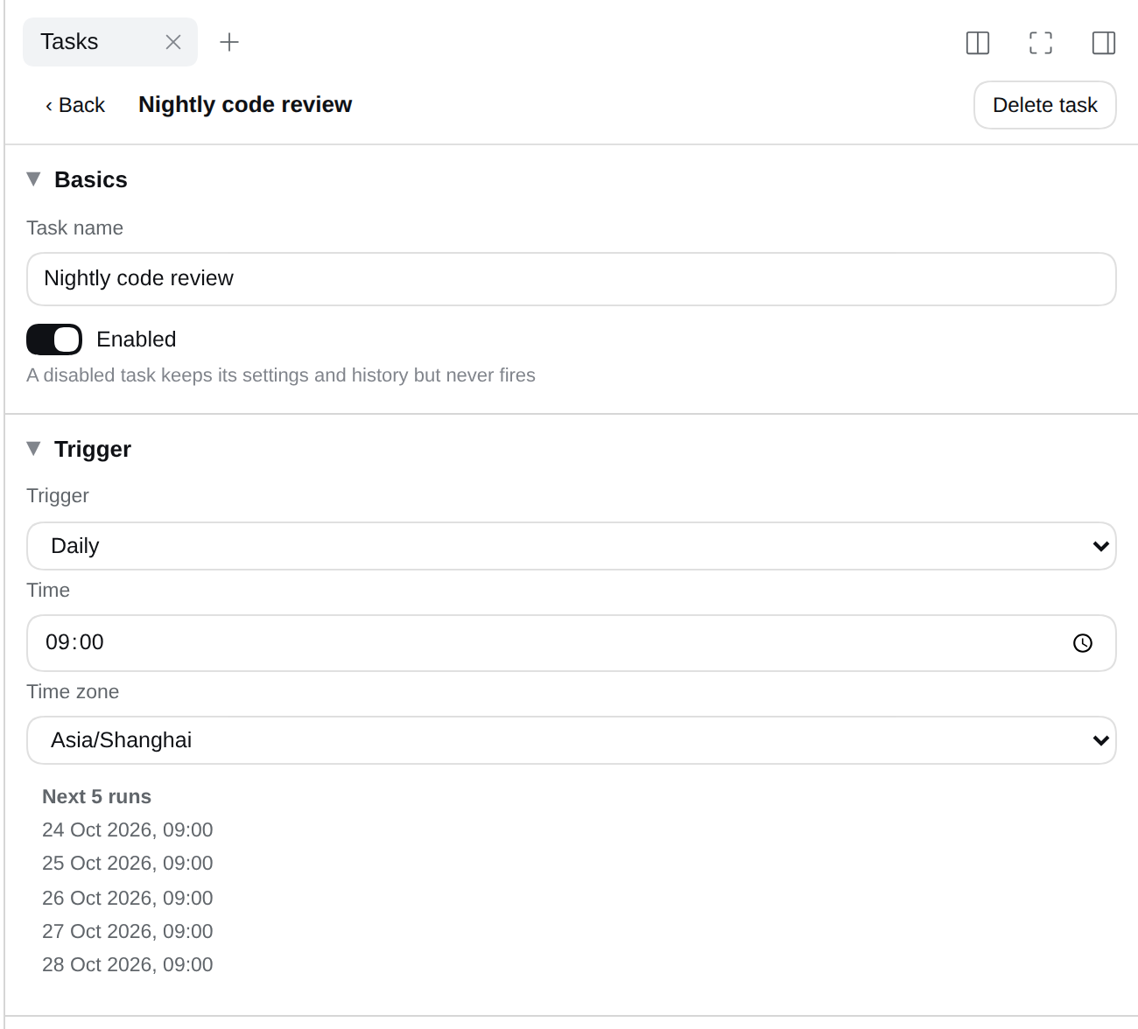Open a new tab with plus icon
This screenshot has width=1138, height=1029.
click(229, 42)
